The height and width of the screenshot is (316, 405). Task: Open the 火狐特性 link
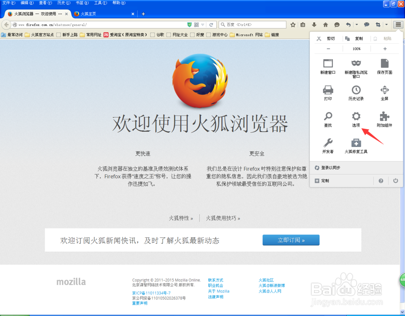(181, 218)
